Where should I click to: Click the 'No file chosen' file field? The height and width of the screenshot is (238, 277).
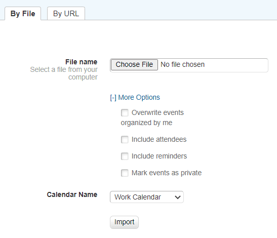pos(189,65)
